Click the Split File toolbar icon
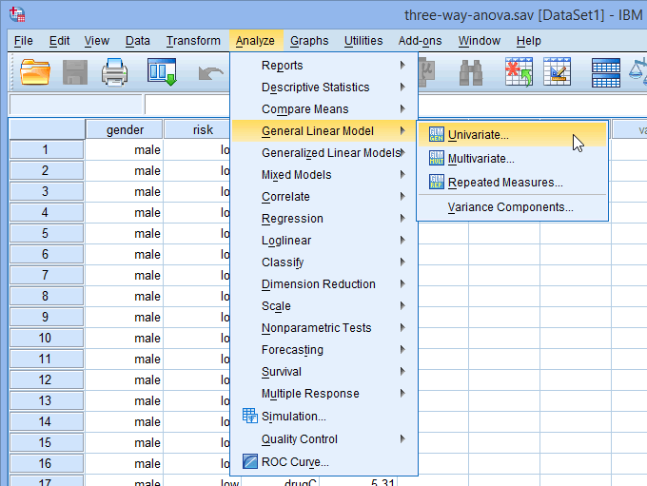 point(606,72)
